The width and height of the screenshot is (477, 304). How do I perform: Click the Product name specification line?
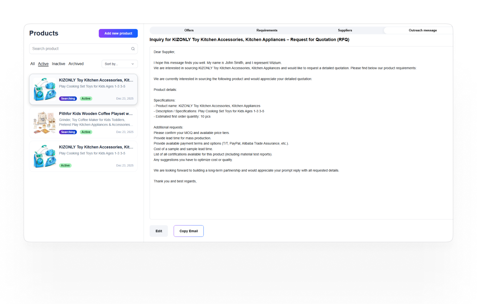pos(207,106)
